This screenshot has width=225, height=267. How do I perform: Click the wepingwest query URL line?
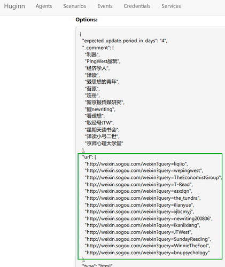144,170
